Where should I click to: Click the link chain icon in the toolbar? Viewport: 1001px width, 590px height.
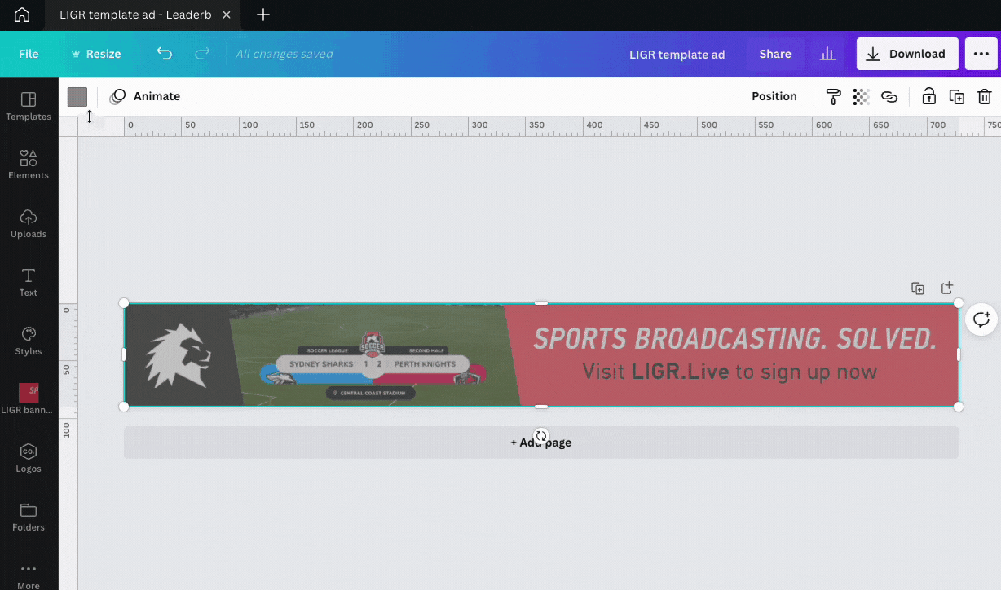click(x=889, y=97)
